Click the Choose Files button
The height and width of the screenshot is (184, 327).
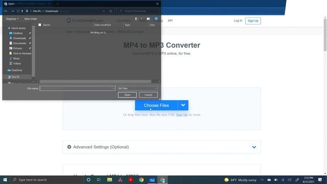(156, 105)
